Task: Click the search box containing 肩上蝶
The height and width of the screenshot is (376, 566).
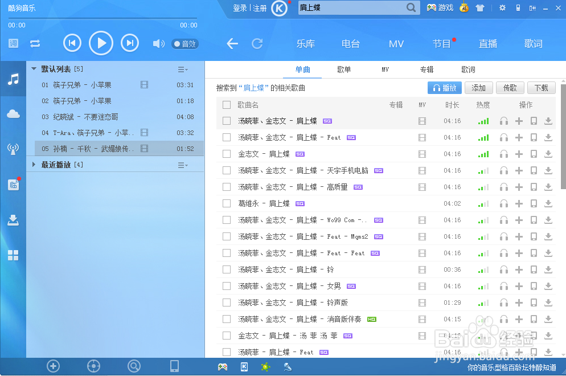Action: click(353, 8)
